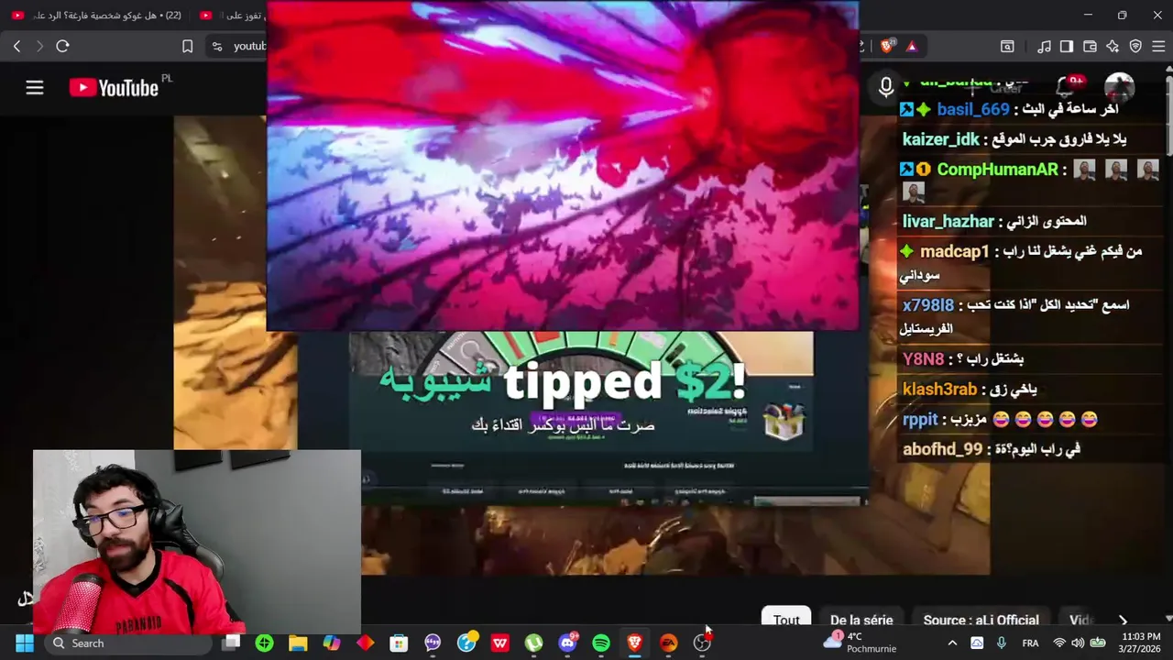Open the weather widget showing 4°C
This screenshot has width=1173, height=660.
coord(860,643)
